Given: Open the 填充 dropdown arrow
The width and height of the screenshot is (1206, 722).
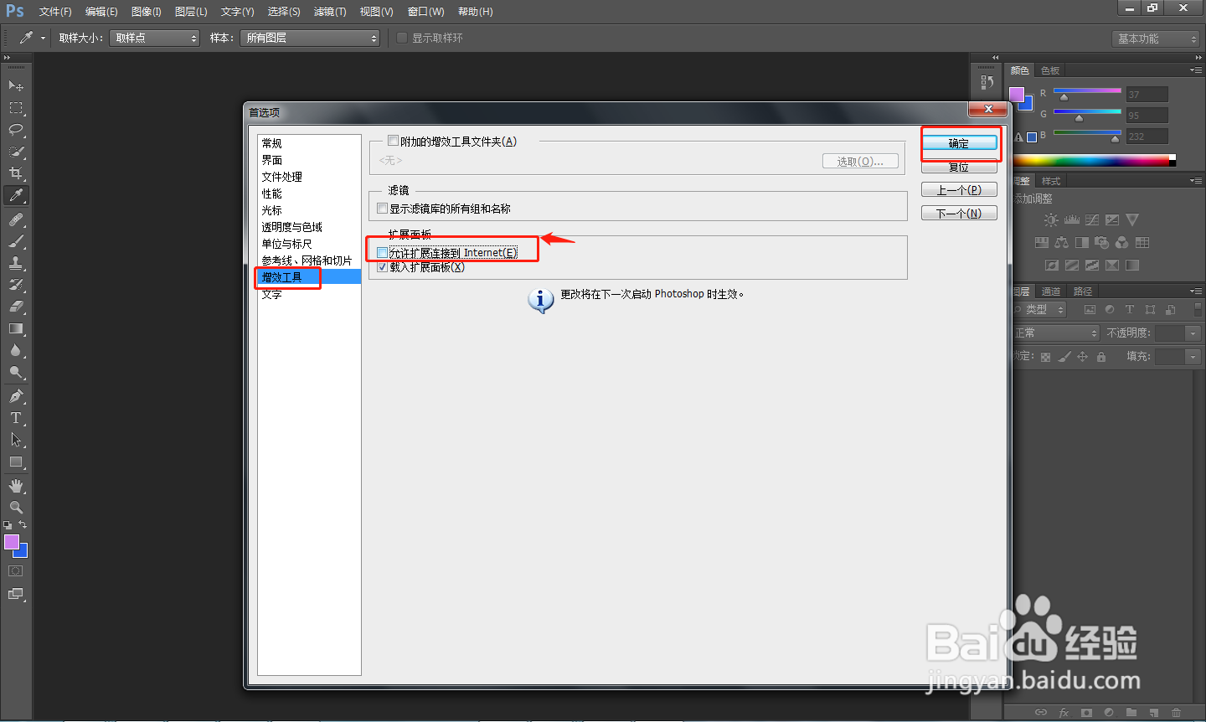Looking at the screenshot, I should click(1193, 357).
